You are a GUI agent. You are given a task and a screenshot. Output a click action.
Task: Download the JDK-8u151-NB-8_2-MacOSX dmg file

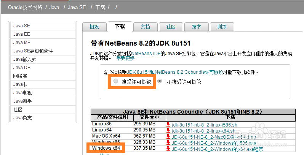tap(214, 137)
